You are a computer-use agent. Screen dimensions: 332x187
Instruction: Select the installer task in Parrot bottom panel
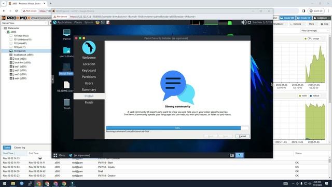[x=80, y=155]
